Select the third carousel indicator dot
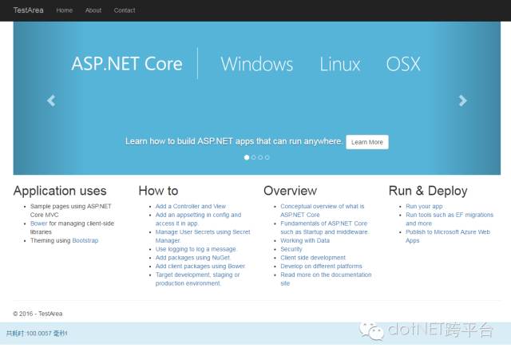 click(x=260, y=157)
